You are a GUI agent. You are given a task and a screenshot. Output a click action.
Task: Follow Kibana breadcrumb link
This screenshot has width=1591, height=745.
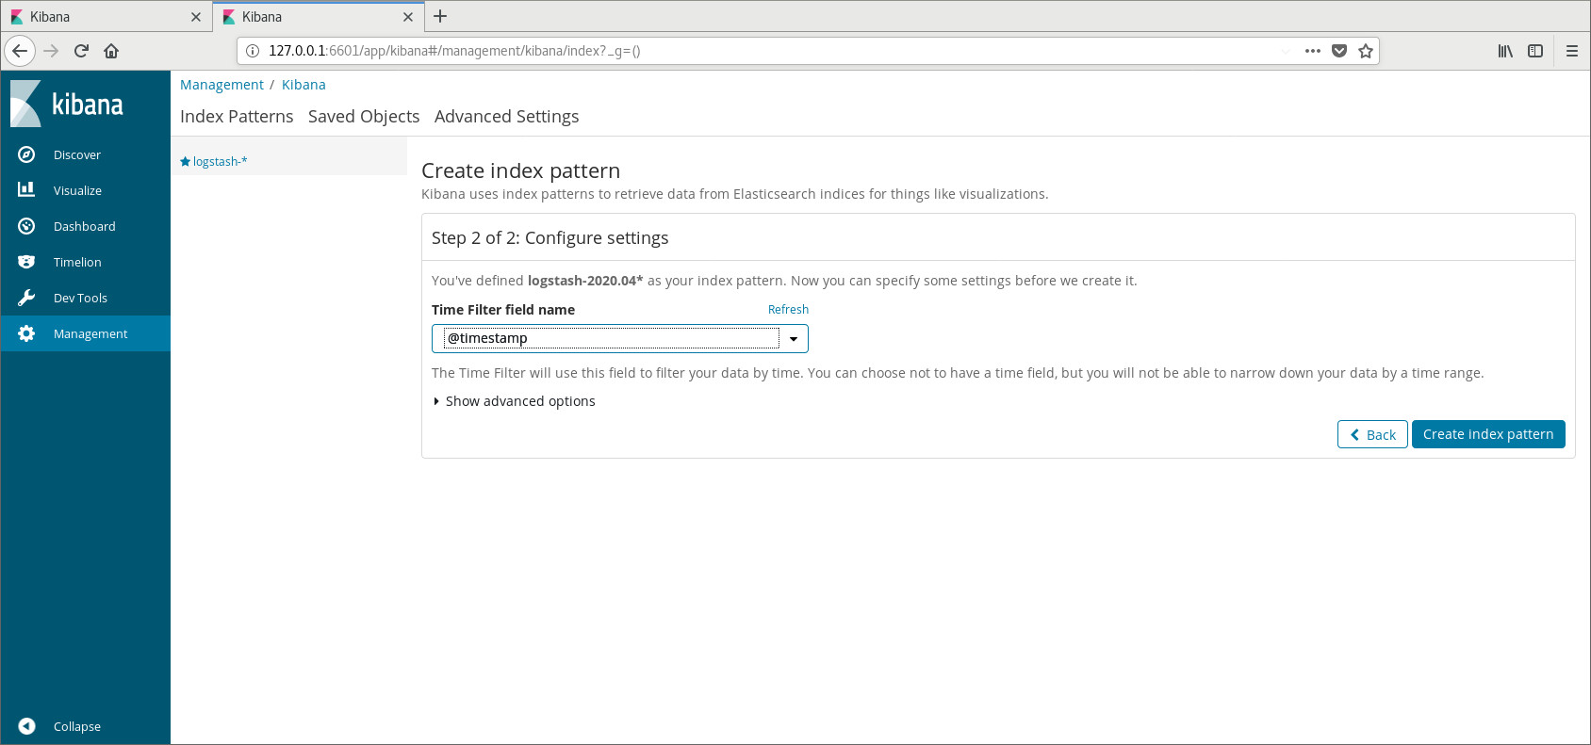(x=303, y=85)
